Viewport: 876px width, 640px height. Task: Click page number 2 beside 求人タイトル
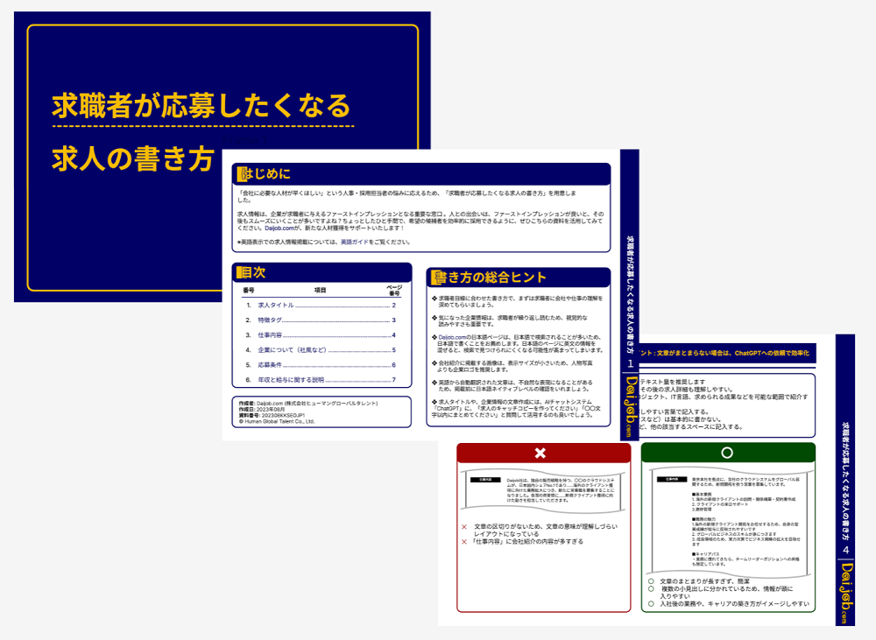coord(394,306)
